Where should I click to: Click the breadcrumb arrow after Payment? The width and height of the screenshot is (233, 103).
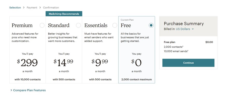(x=40, y=8)
